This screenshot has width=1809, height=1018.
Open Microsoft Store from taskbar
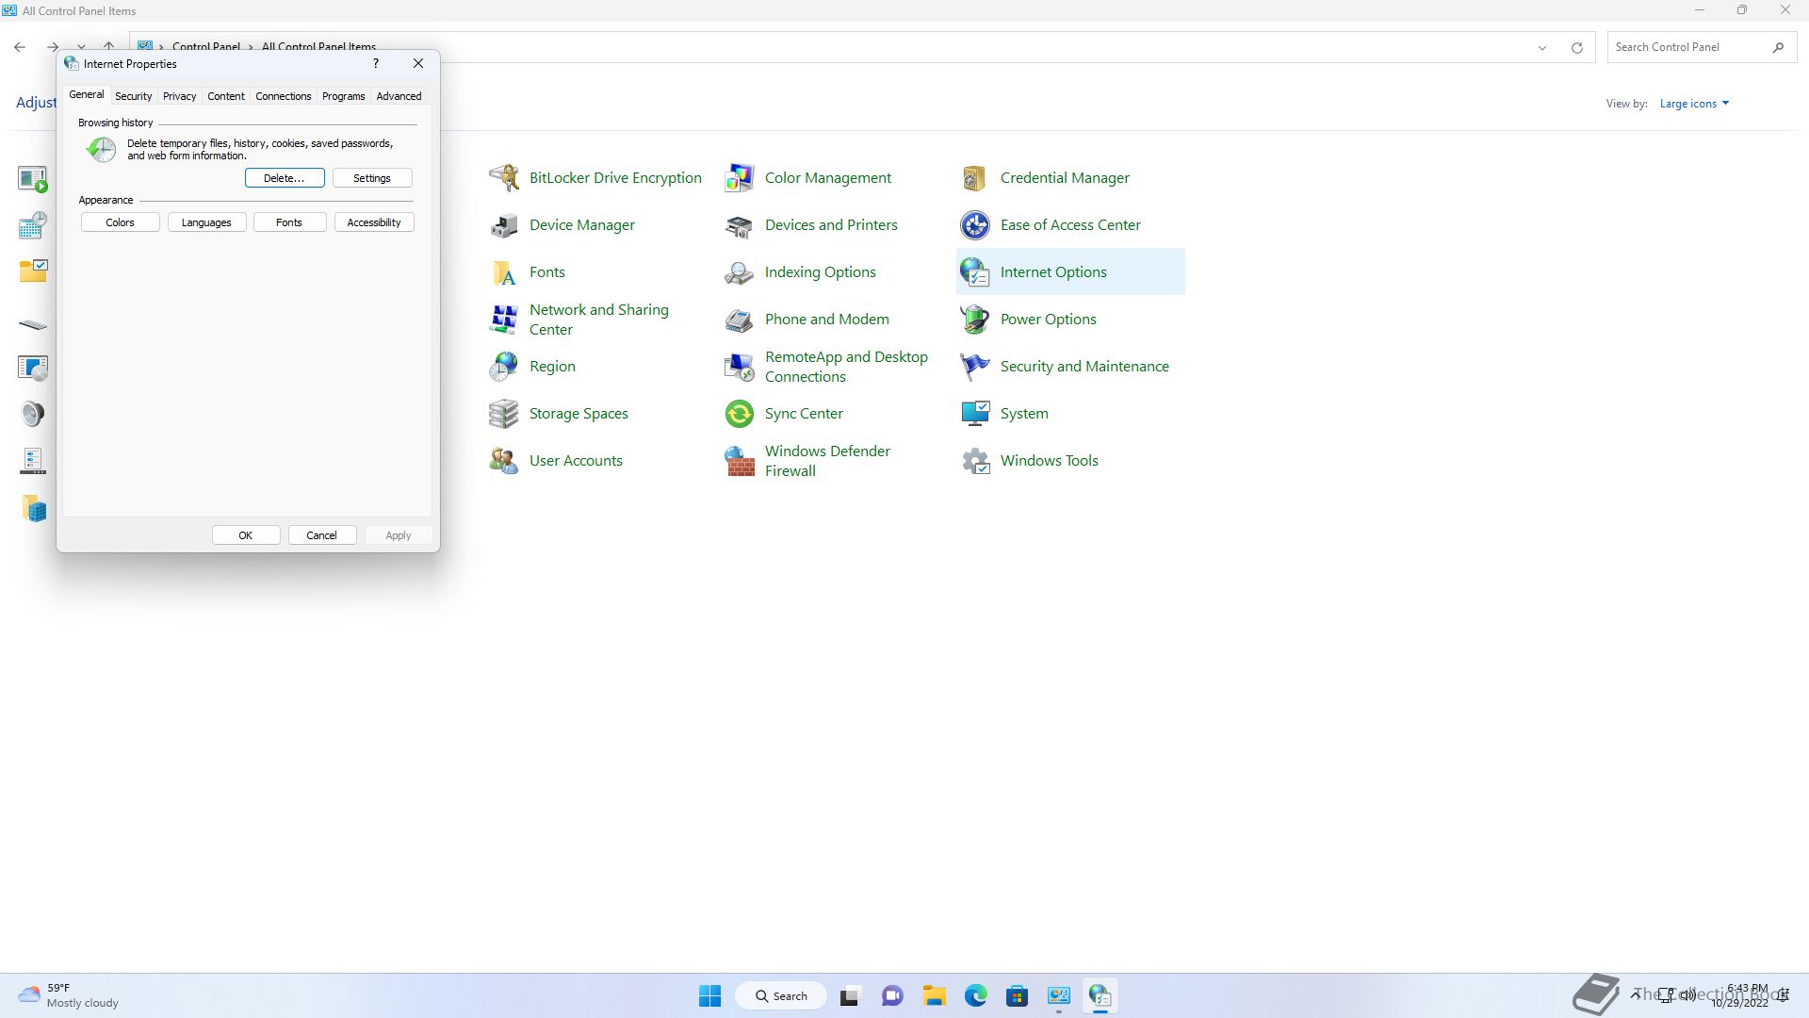point(1017,995)
